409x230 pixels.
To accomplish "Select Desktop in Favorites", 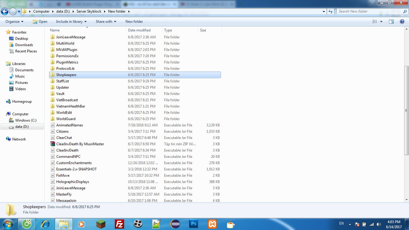I will (22, 39).
